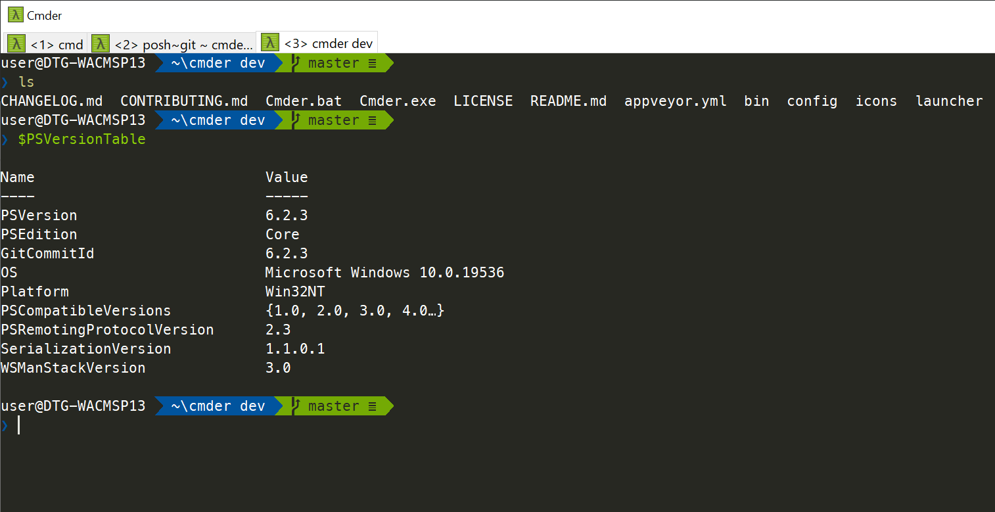Image resolution: width=995 pixels, height=512 pixels.
Task: Click the lambda icon on the cmd tab
Action: (16, 43)
